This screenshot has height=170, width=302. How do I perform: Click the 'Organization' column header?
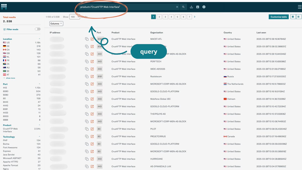click(x=157, y=32)
